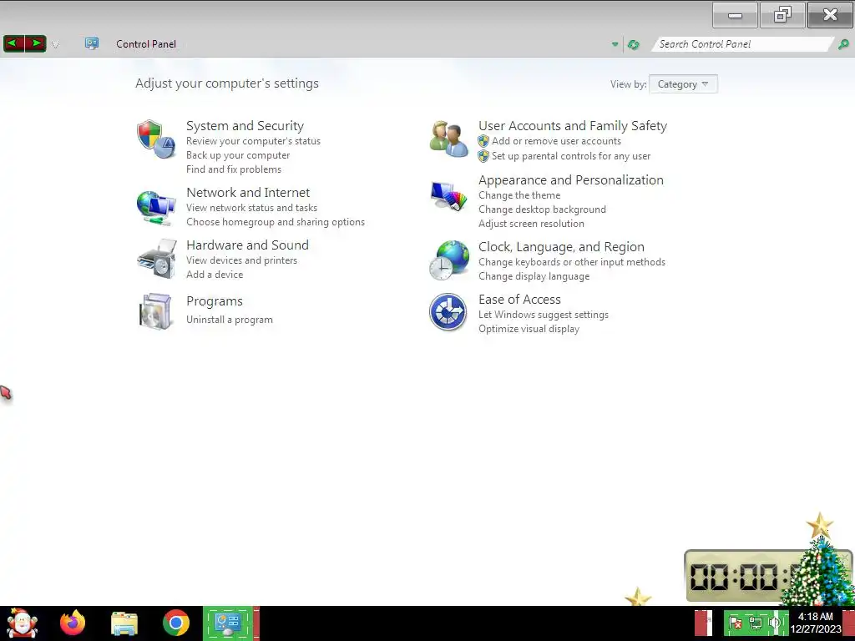Image resolution: width=855 pixels, height=641 pixels.
Task: Open System and Security shield icon
Action: pyautogui.click(x=156, y=139)
